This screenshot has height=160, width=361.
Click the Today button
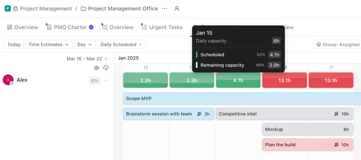[x=14, y=45]
